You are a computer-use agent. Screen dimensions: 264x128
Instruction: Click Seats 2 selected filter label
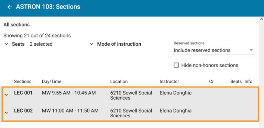(x=32, y=44)
